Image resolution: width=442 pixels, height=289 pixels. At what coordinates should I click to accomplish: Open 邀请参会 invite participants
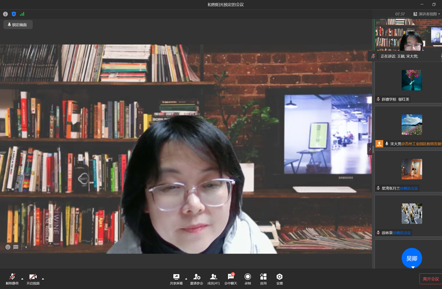click(x=197, y=278)
